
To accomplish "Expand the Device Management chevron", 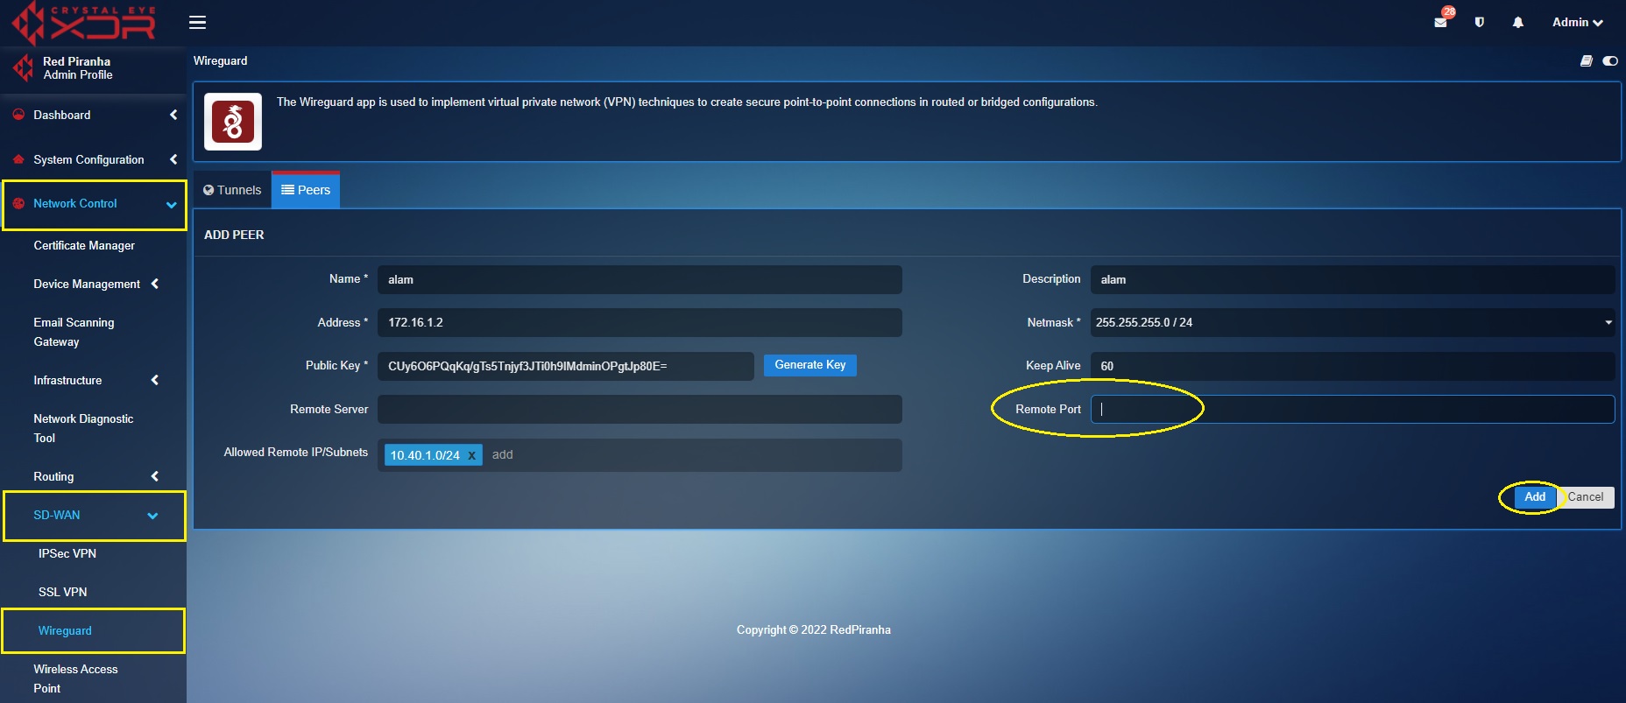I will pos(155,284).
